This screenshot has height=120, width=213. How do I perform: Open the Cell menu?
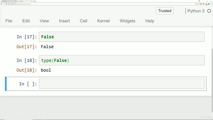click(84, 21)
